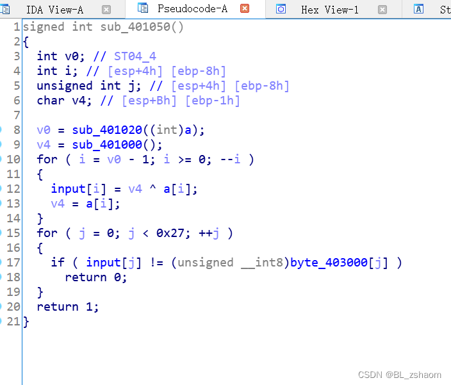This screenshot has width=451, height=385.
Task: Click the Pseudocode-A tab document icon
Action: click(x=143, y=8)
